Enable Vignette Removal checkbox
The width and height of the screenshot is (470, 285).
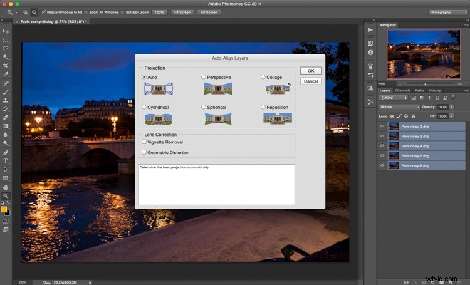[x=144, y=142]
